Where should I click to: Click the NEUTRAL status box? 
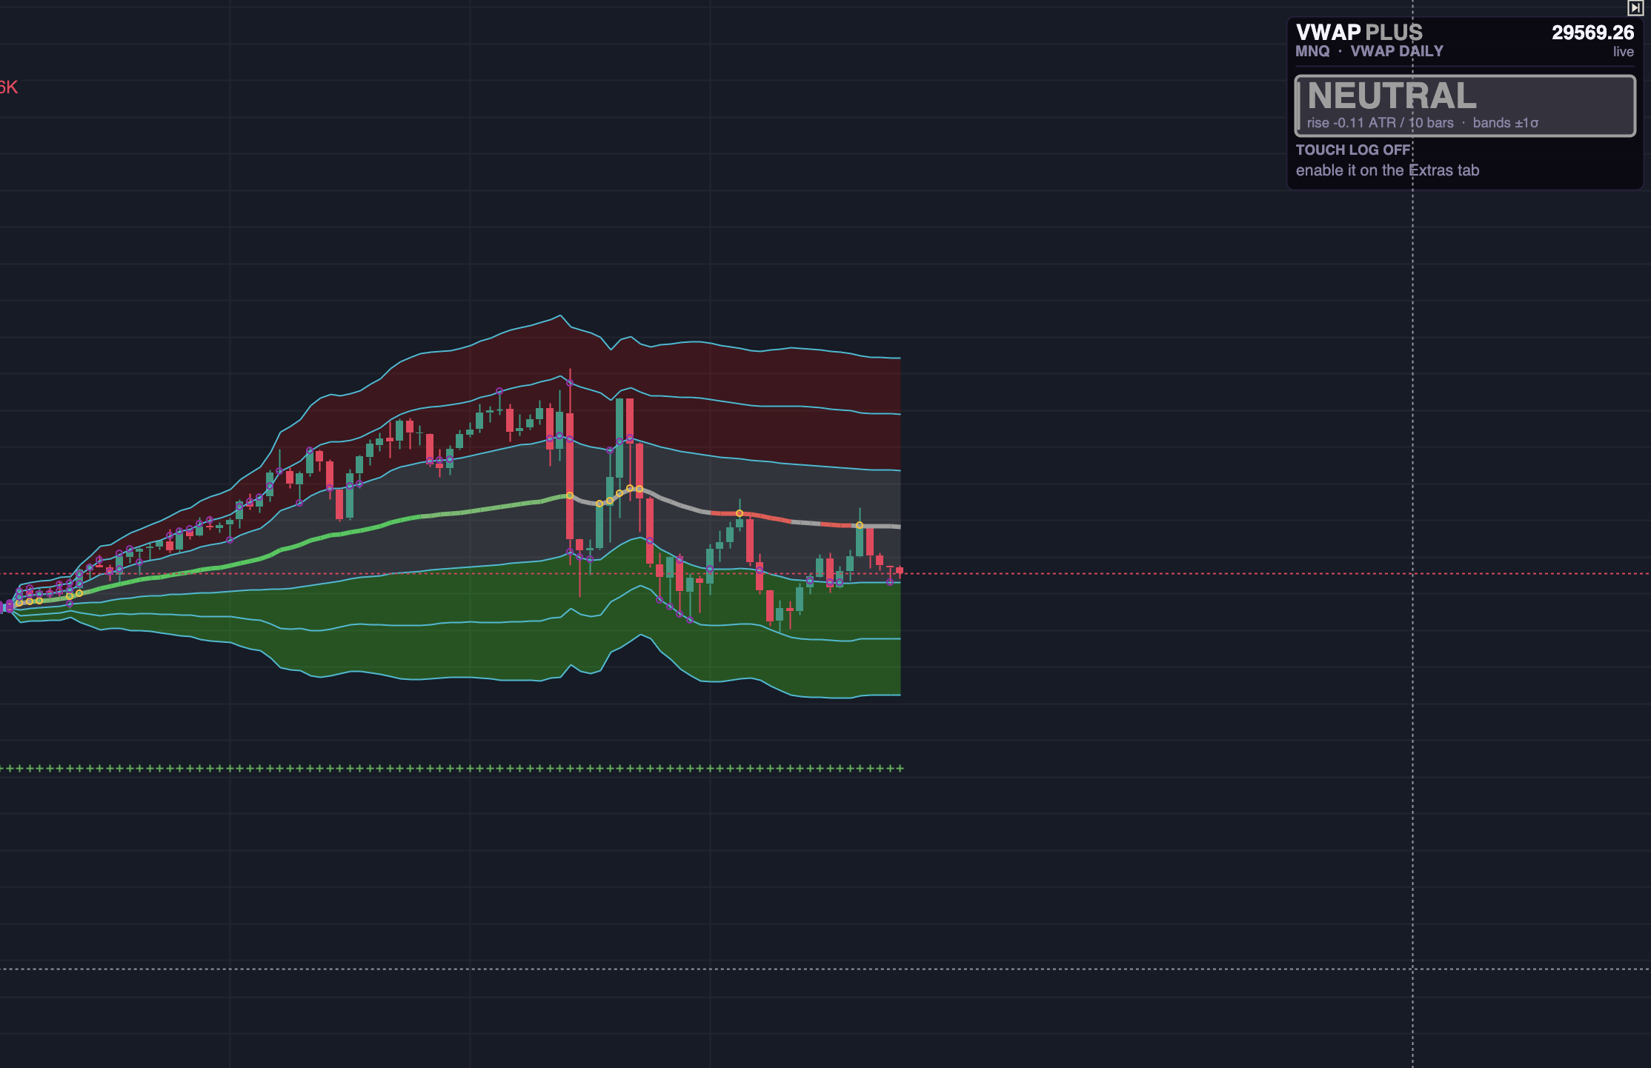coord(1465,106)
